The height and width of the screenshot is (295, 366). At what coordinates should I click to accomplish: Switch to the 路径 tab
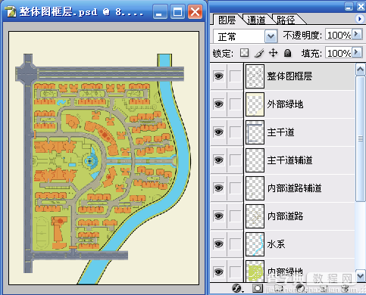286,20
